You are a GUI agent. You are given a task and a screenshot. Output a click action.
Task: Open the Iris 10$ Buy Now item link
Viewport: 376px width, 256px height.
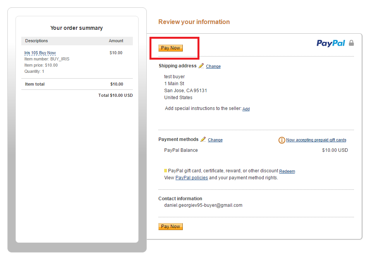click(x=40, y=53)
